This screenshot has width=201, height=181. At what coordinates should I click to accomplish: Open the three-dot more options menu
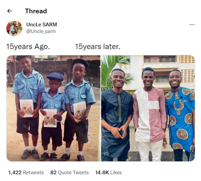click(x=192, y=24)
